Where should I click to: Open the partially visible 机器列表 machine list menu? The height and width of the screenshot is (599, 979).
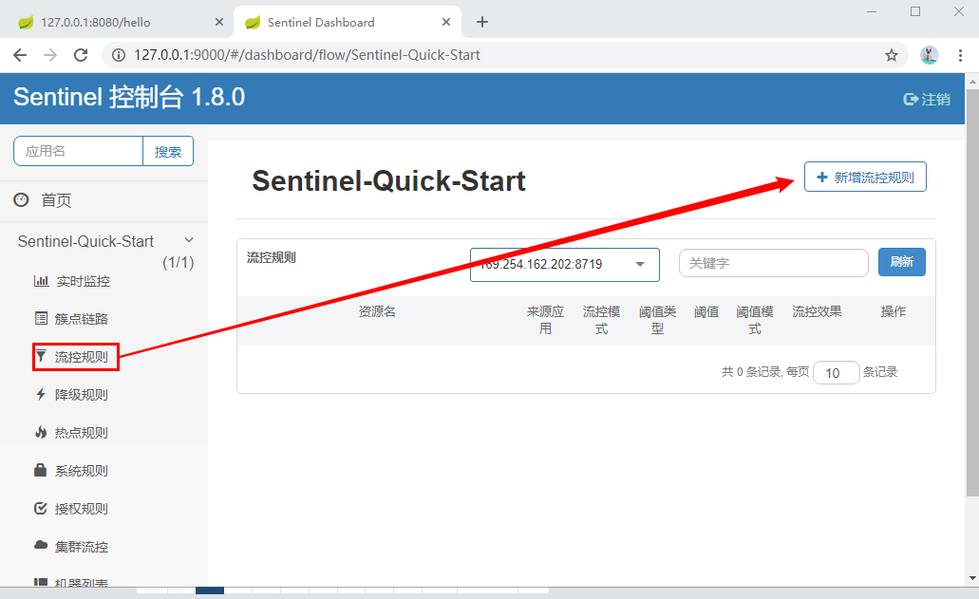[x=71, y=582]
